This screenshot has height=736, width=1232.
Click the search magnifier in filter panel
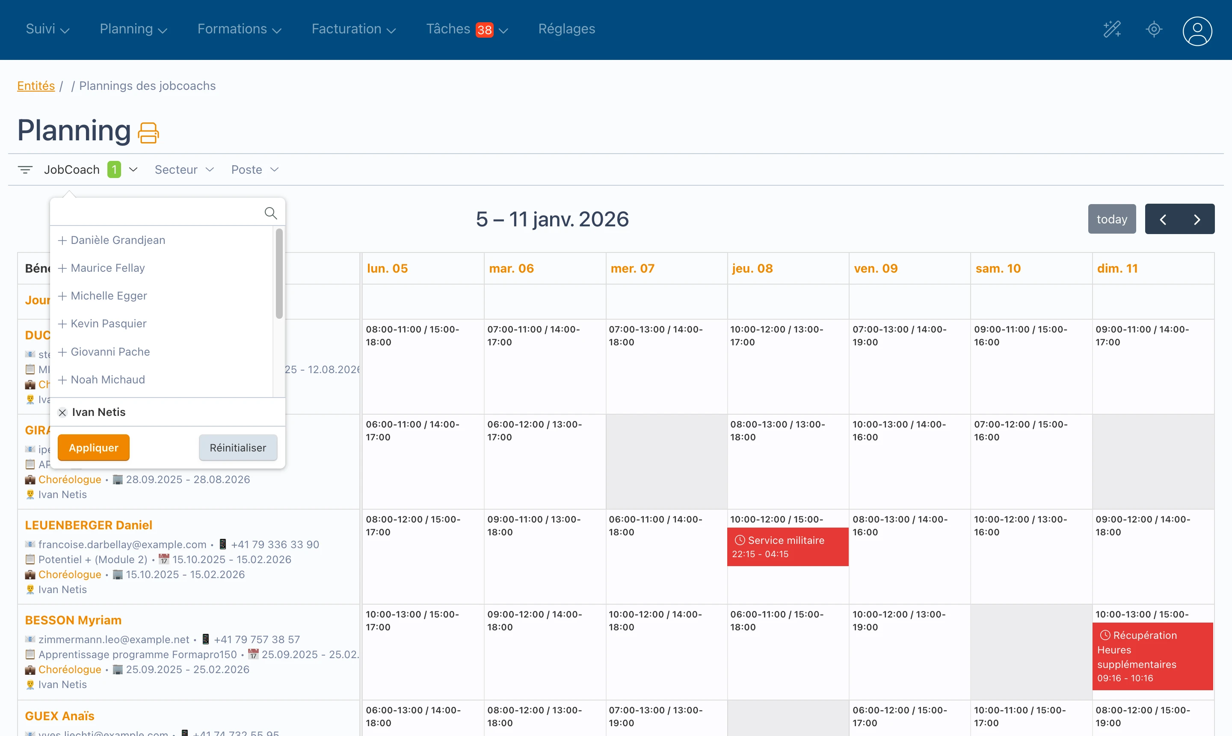[271, 212]
